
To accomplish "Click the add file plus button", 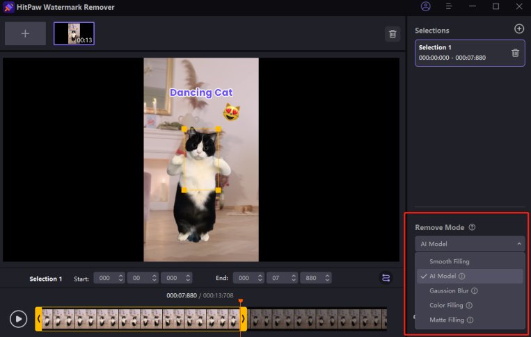I will (x=25, y=33).
